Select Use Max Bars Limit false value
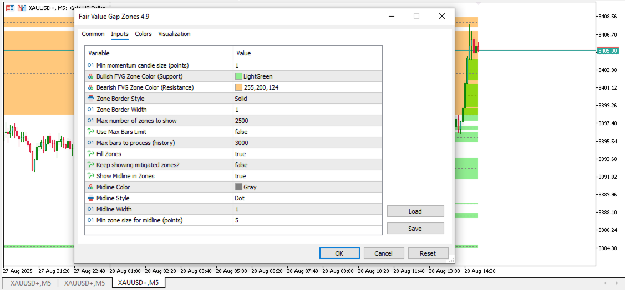625x290 pixels. [x=307, y=132]
